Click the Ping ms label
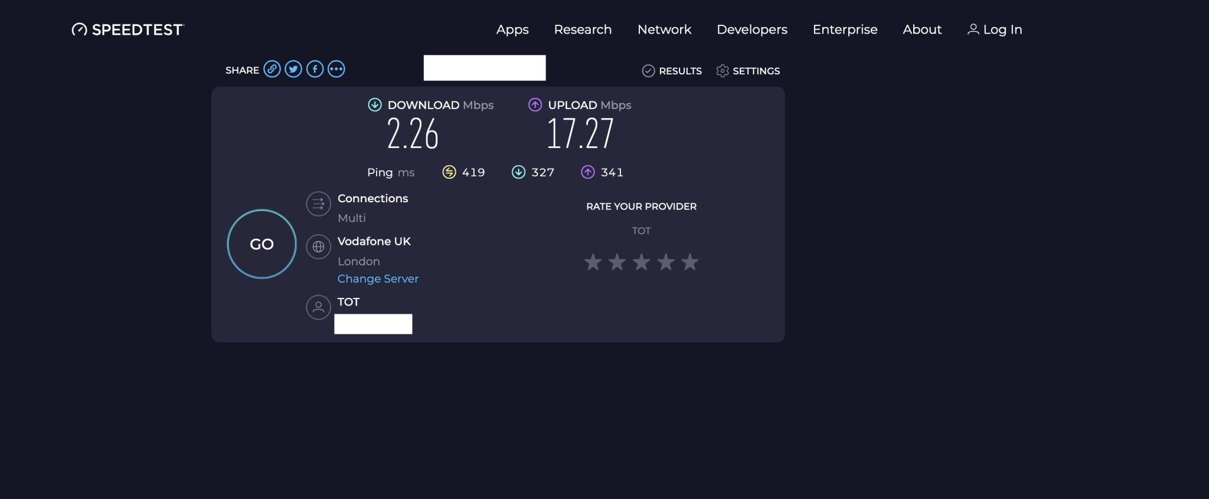Screen dimensions: 1209x499 pos(391,172)
